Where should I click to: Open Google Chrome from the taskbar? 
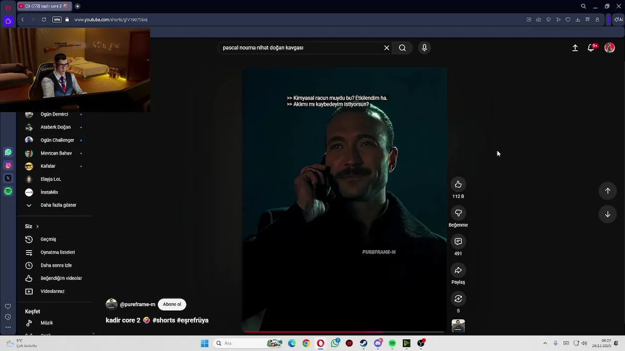coord(306,344)
